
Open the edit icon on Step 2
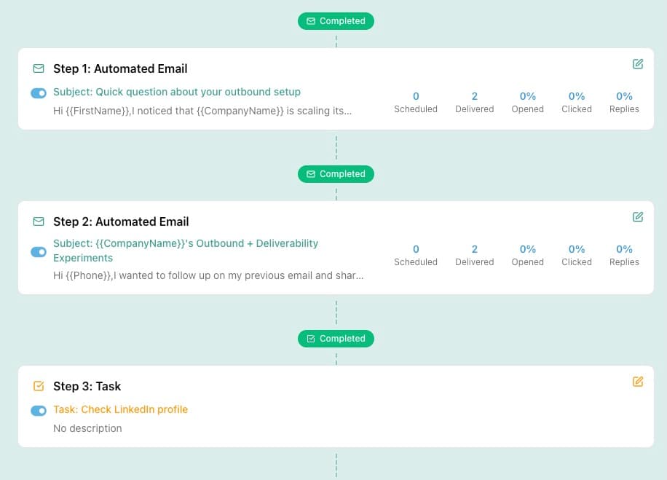click(638, 217)
